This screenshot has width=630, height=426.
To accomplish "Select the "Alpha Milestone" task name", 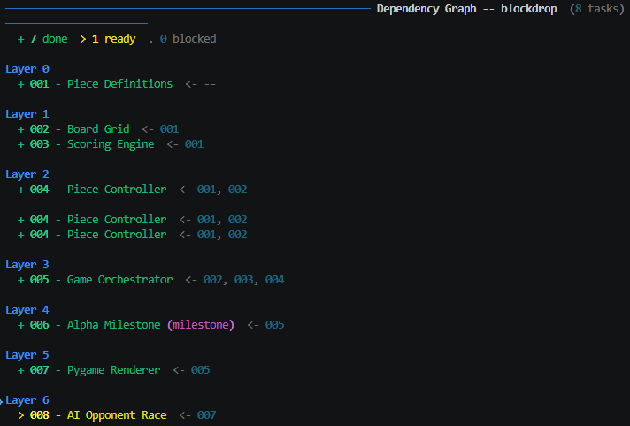I will (114, 325).
